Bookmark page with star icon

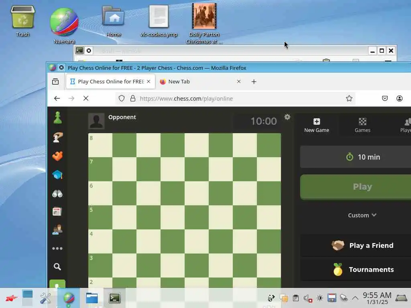coord(349,99)
